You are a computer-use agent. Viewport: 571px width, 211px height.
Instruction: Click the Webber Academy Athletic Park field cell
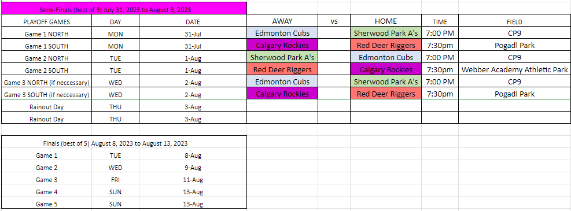tap(514, 69)
